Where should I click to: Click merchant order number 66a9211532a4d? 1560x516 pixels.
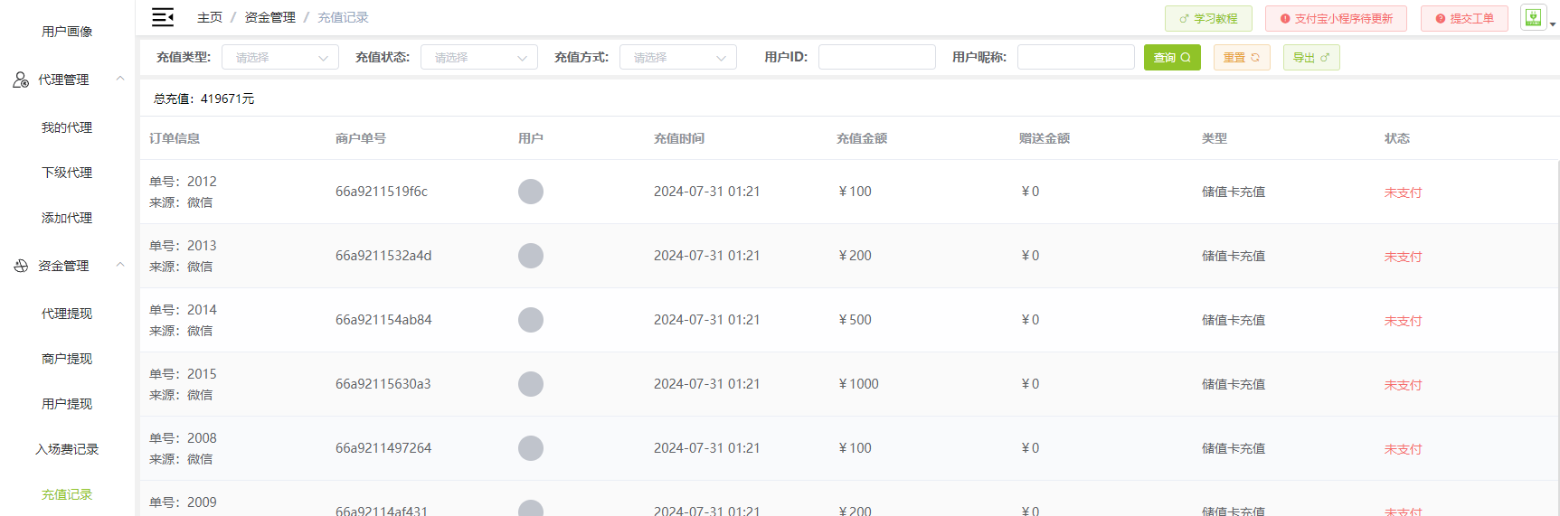tap(383, 256)
